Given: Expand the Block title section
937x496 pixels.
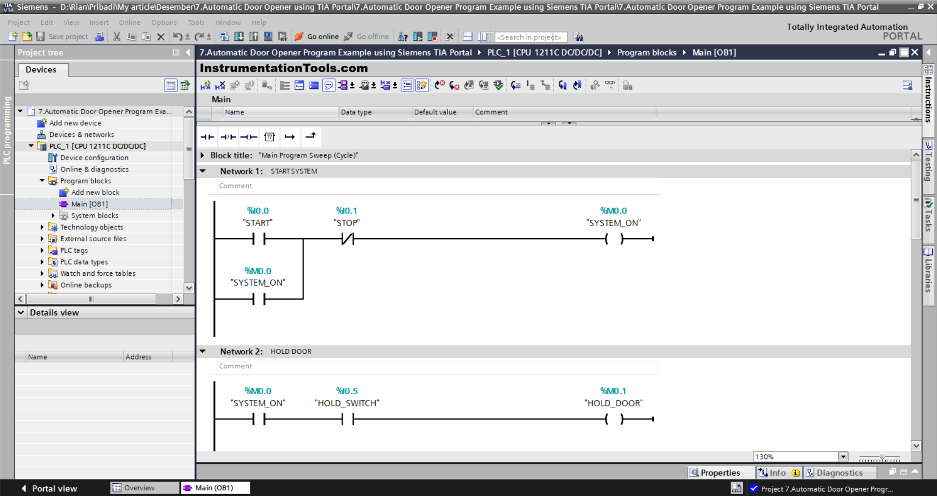Looking at the screenshot, I should coord(202,155).
